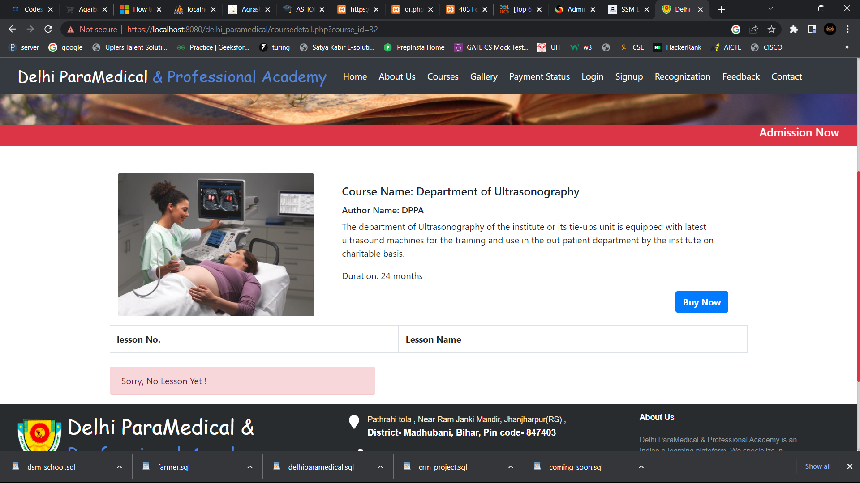
Task: Open the w3 bookmark
Action: point(581,47)
